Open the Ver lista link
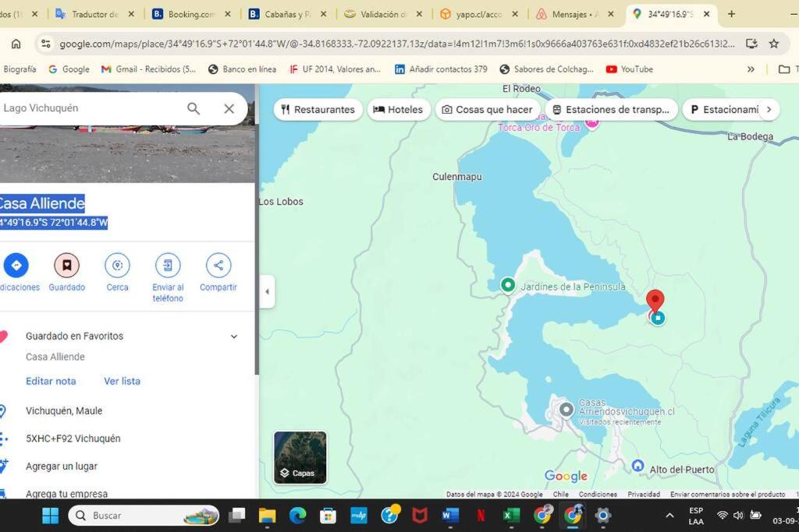 coord(122,381)
